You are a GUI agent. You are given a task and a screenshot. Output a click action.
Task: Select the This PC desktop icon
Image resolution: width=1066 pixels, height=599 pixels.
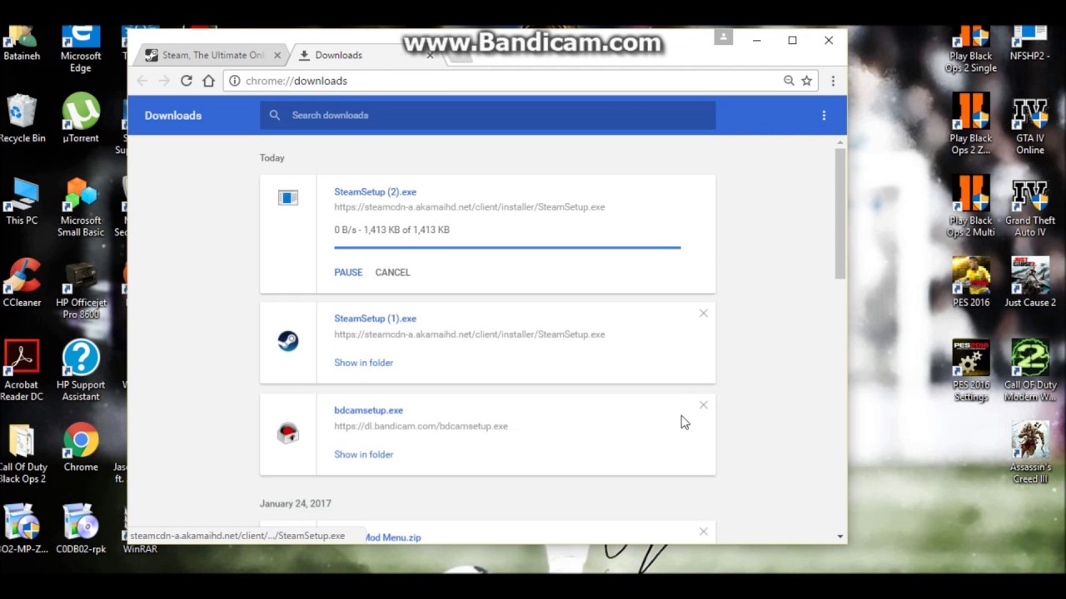[x=22, y=201]
